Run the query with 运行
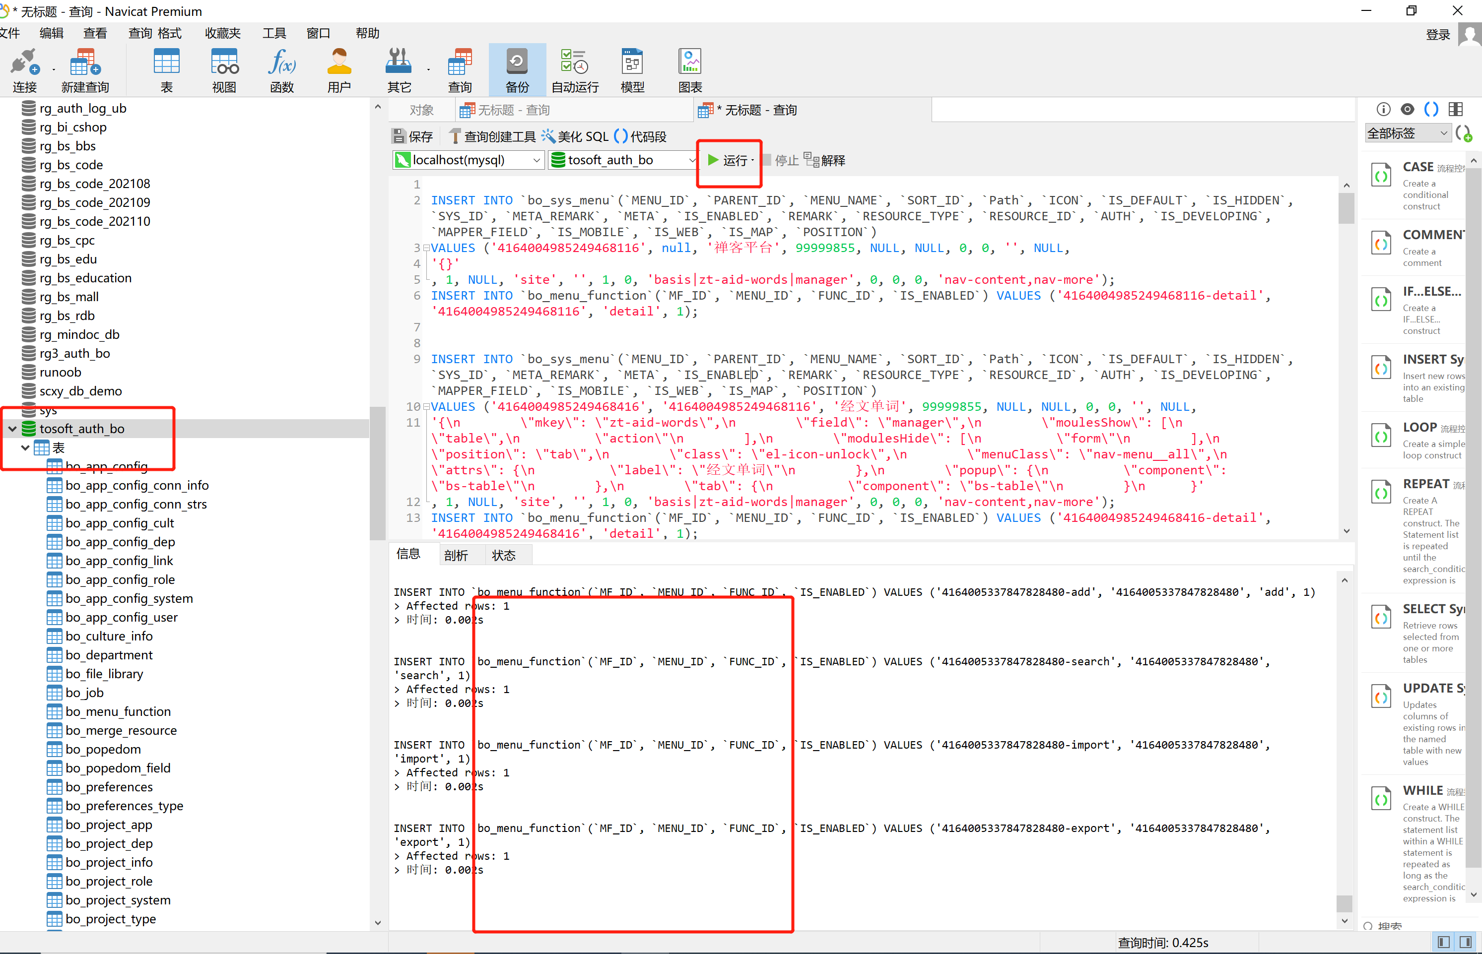Screen dimensions: 1482x954 point(728,160)
